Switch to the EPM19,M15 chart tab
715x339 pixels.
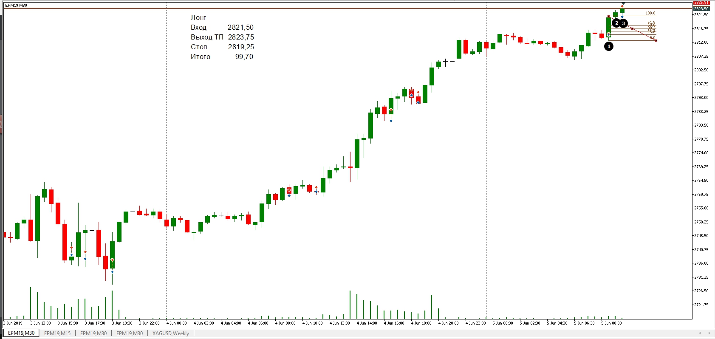point(57,333)
